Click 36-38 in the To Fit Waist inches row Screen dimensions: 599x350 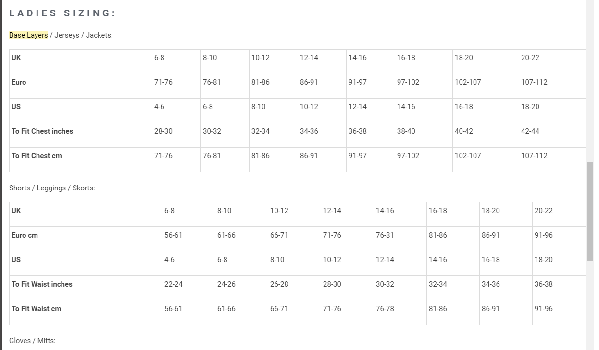click(x=543, y=284)
